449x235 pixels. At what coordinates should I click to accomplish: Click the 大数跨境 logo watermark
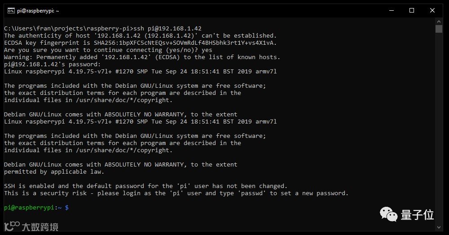coord(31,226)
